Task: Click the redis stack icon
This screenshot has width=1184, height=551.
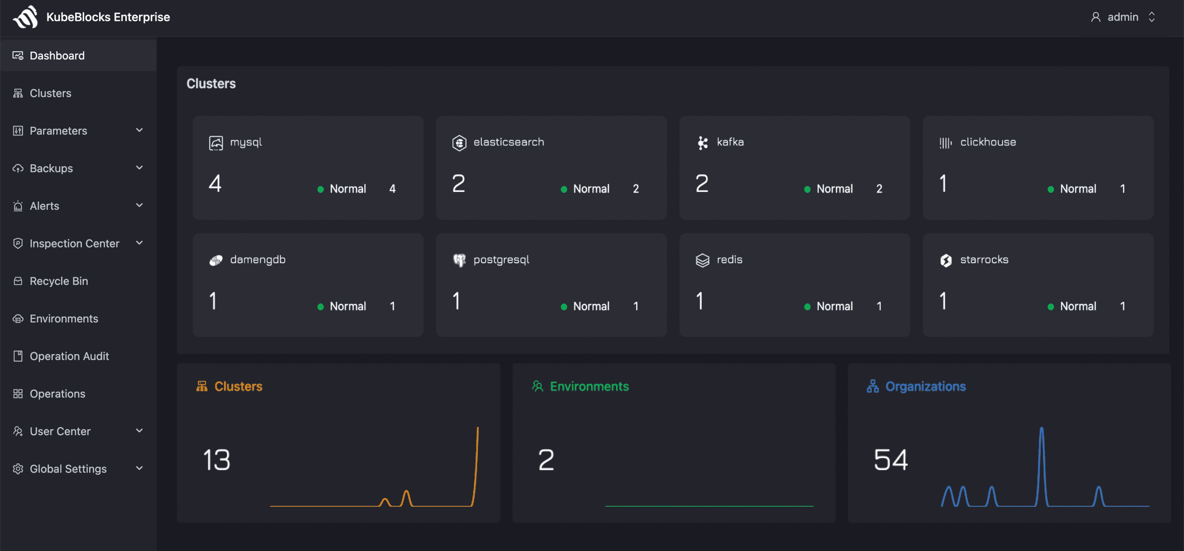Action: (x=702, y=260)
